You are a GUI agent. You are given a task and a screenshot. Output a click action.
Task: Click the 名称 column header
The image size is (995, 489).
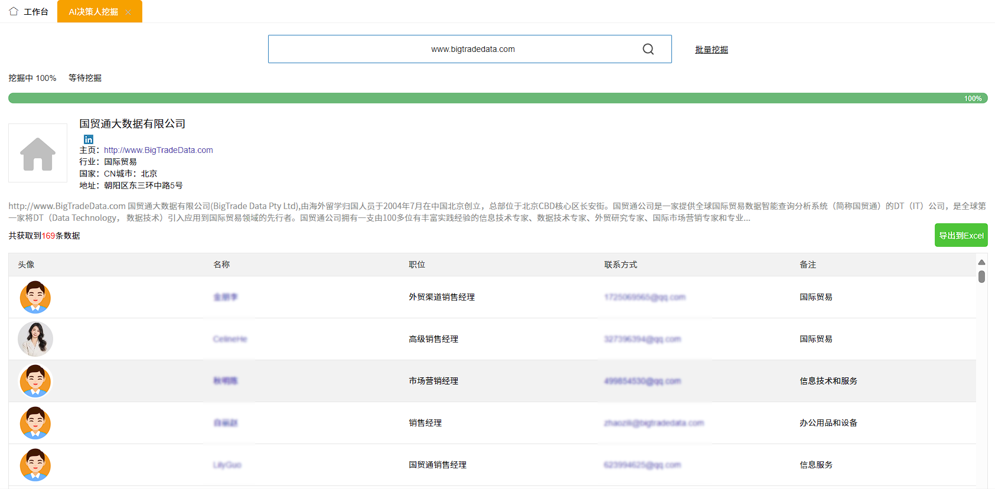221,265
